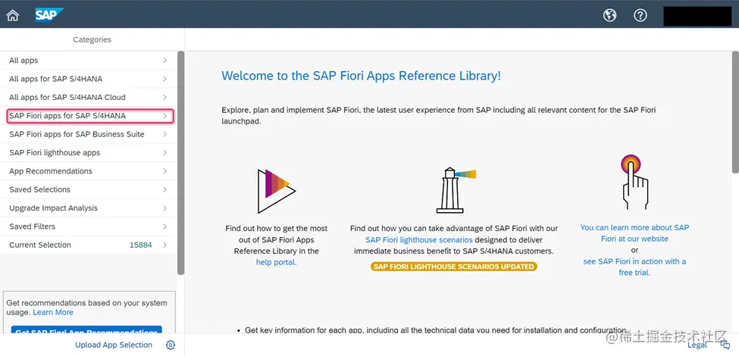739x356 pixels.
Task: Click the play triangle illustration
Action: point(277,191)
